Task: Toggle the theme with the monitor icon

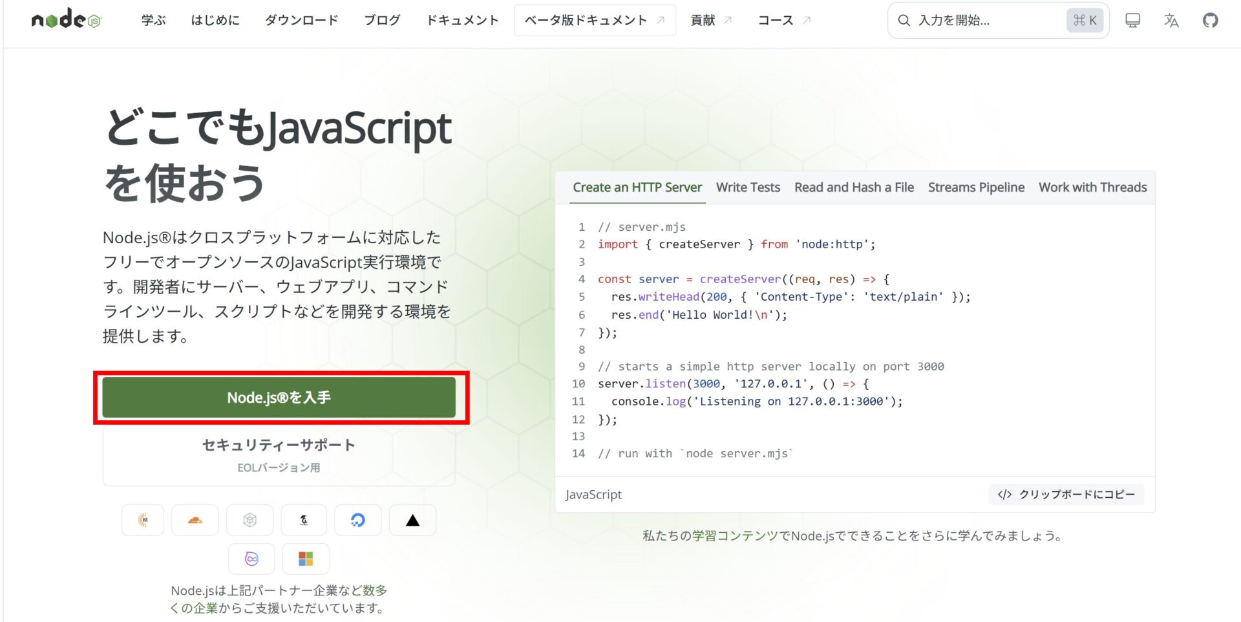Action: coord(1132,21)
